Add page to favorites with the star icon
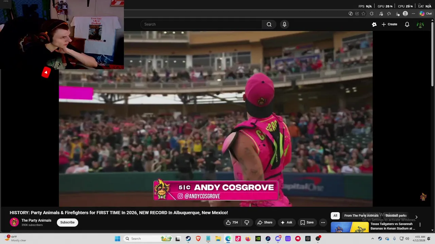435x244 pixels. point(363,14)
